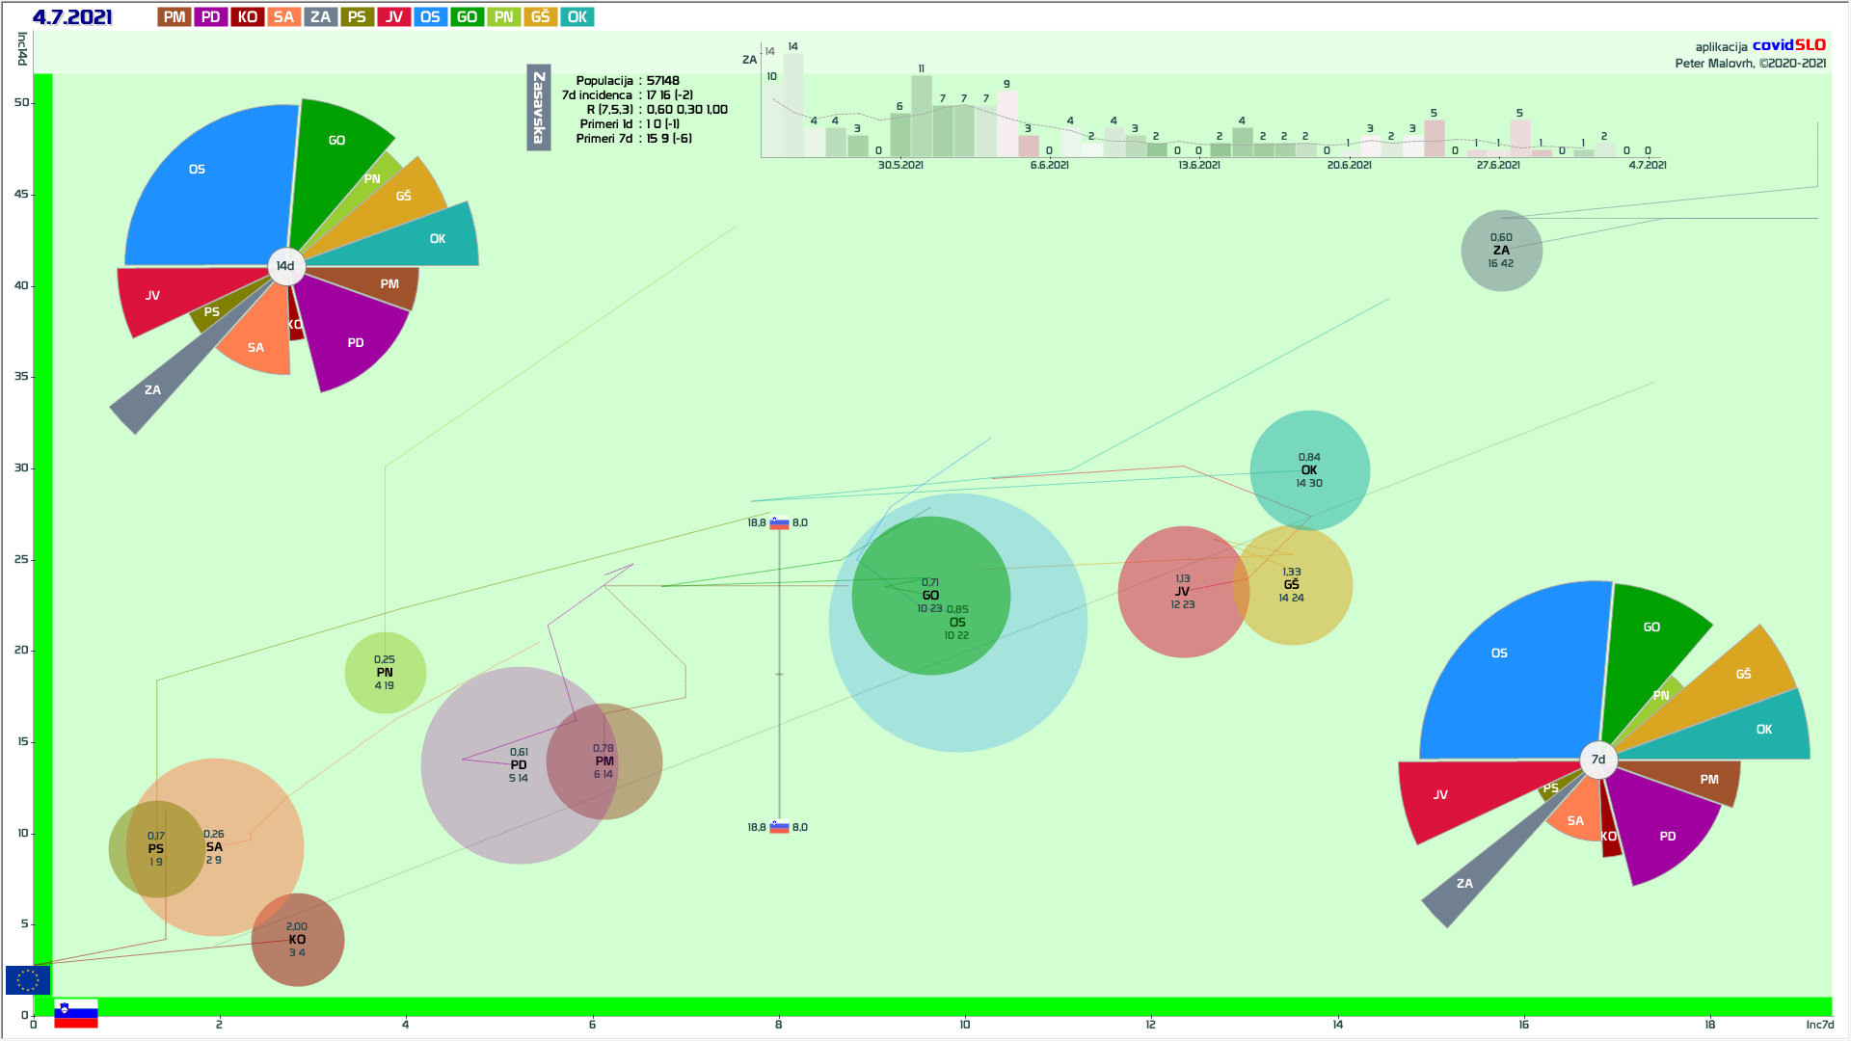The height and width of the screenshot is (1041, 1851).
Task: Toggle the PM region legend button
Action: click(174, 16)
